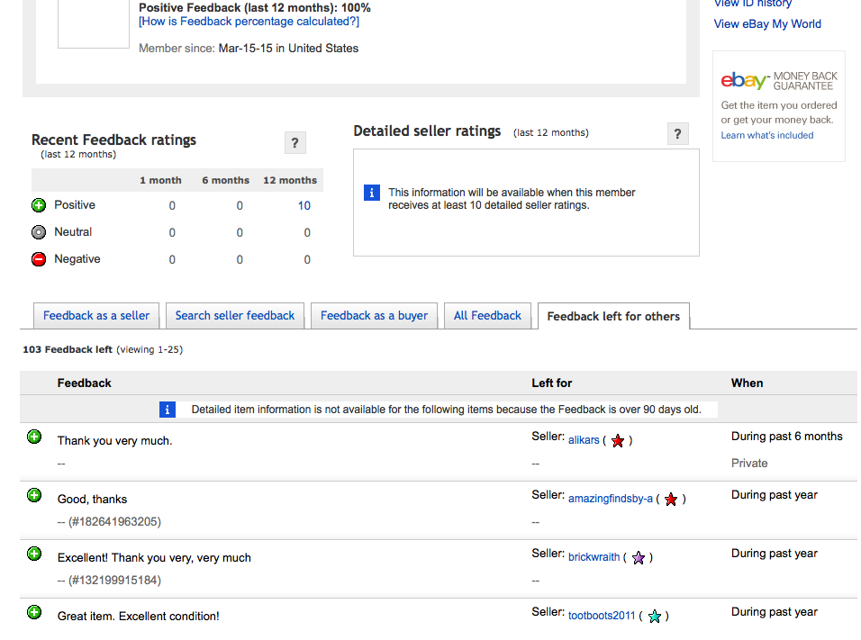Switch to Feedback as a buyer tab
The width and height of the screenshot is (861, 640).
tap(374, 316)
